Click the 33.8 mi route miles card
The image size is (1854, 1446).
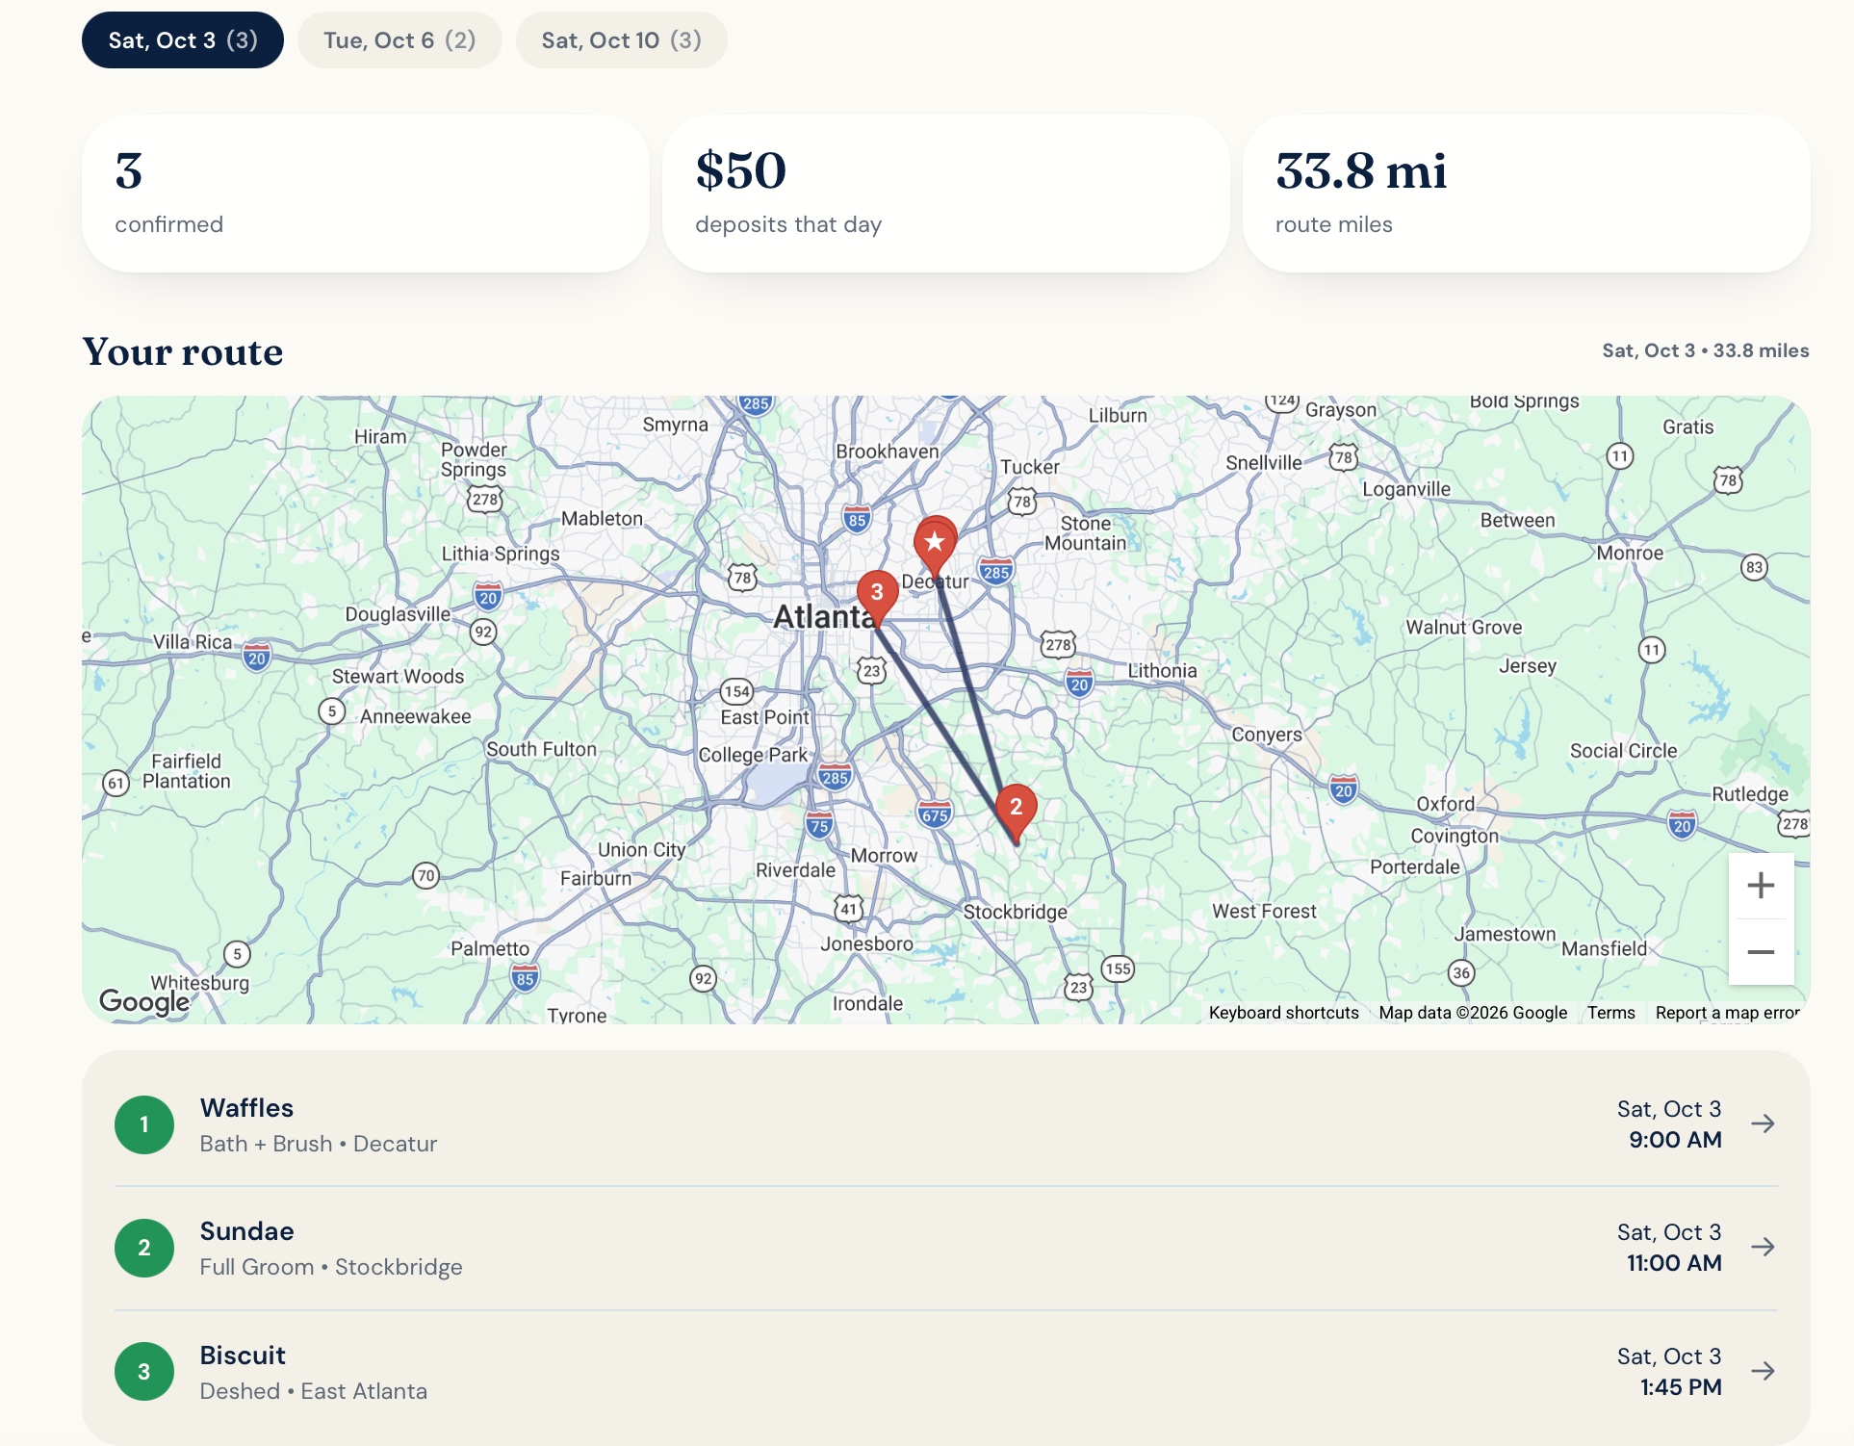[1527, 194]
